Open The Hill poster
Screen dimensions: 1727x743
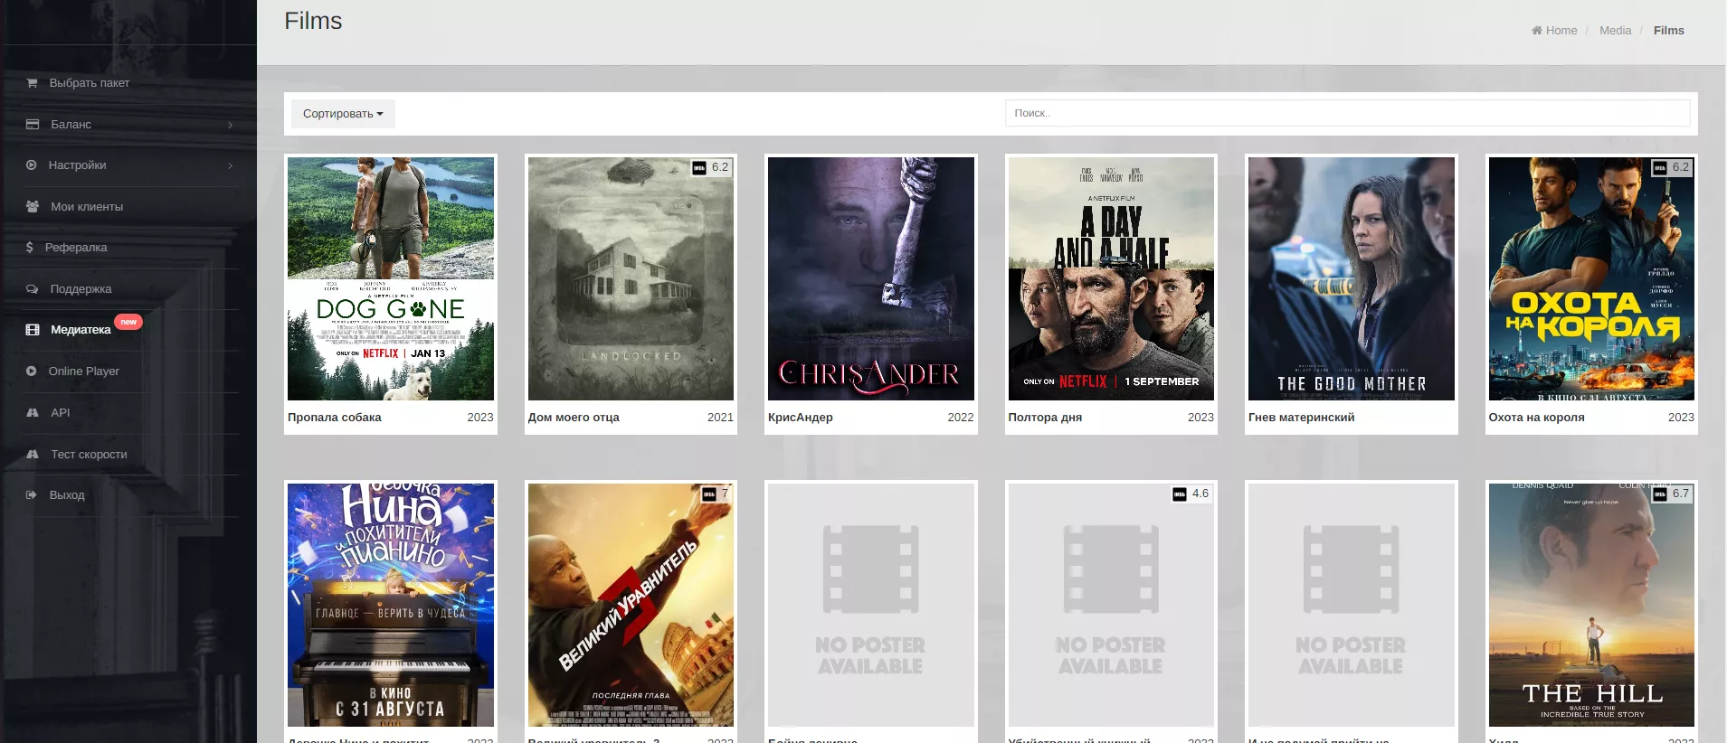click(x=1591, y=605)
